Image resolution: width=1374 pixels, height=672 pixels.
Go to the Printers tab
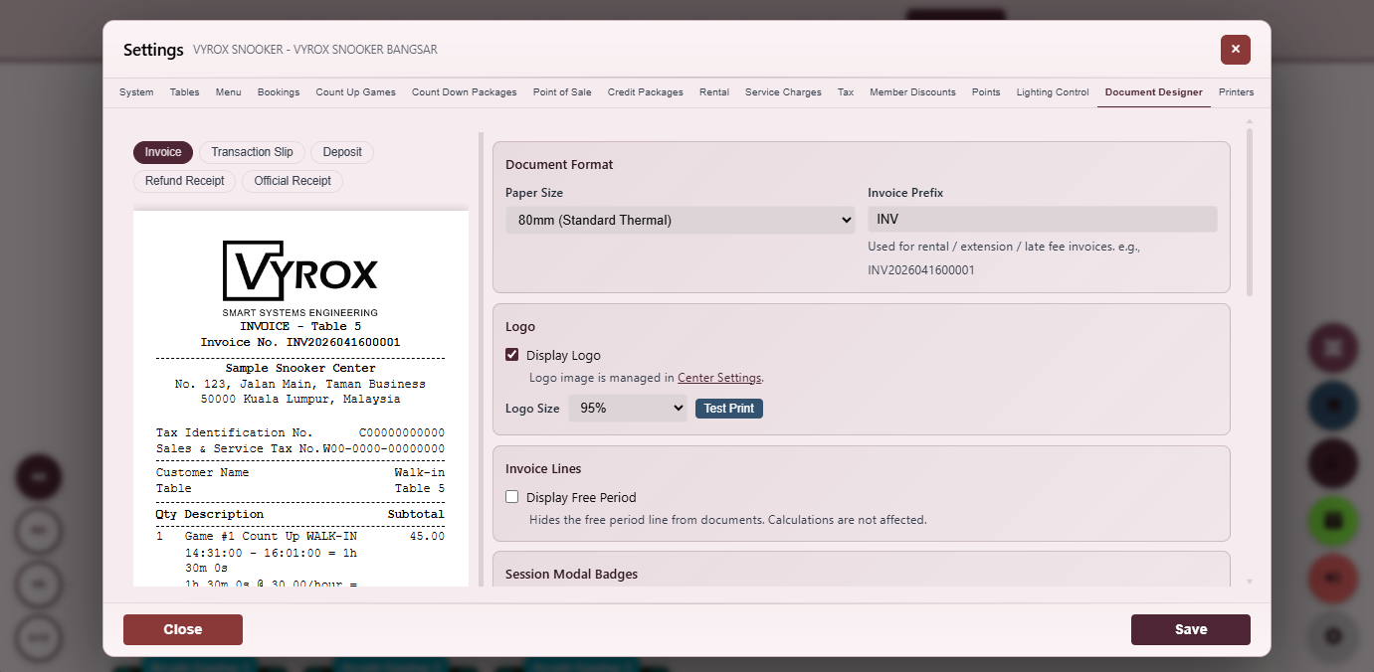tap(1236, 92)
